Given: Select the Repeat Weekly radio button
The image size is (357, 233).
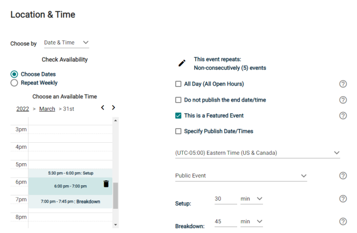Looking at the screenshot, I should click(x=15, y=83).
